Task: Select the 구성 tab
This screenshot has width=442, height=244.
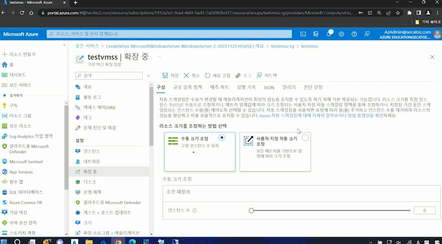Action: pyautogui.click(x=161, y=87)
